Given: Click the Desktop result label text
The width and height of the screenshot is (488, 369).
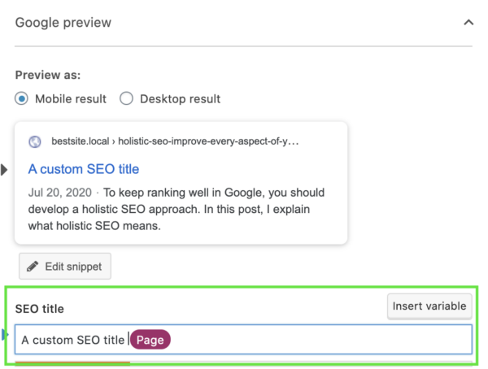Looking at the screenshot, I should [180, 99].
